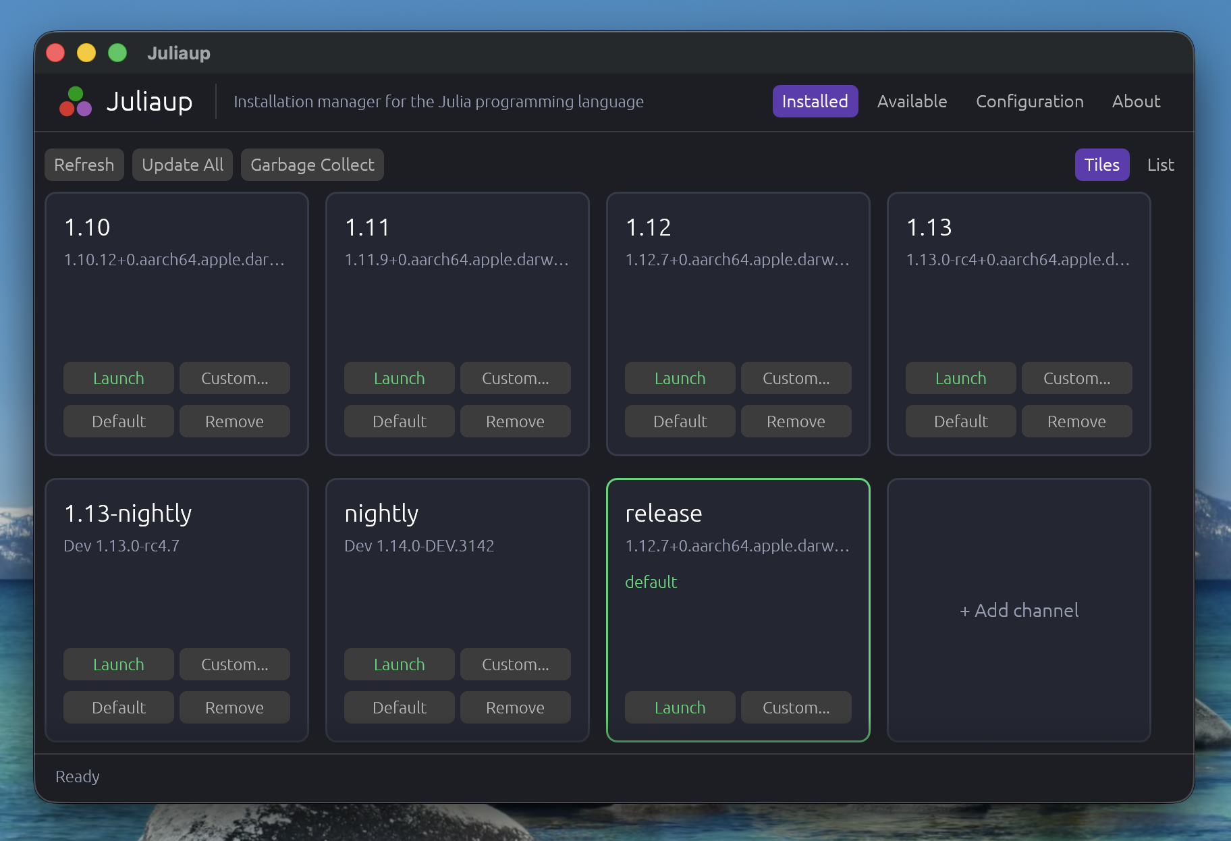Screen dimensions: 1231x841
Task: Click the 1.13.0-rc4+0.aarch64 version text
Action: tap(1018, 260)
